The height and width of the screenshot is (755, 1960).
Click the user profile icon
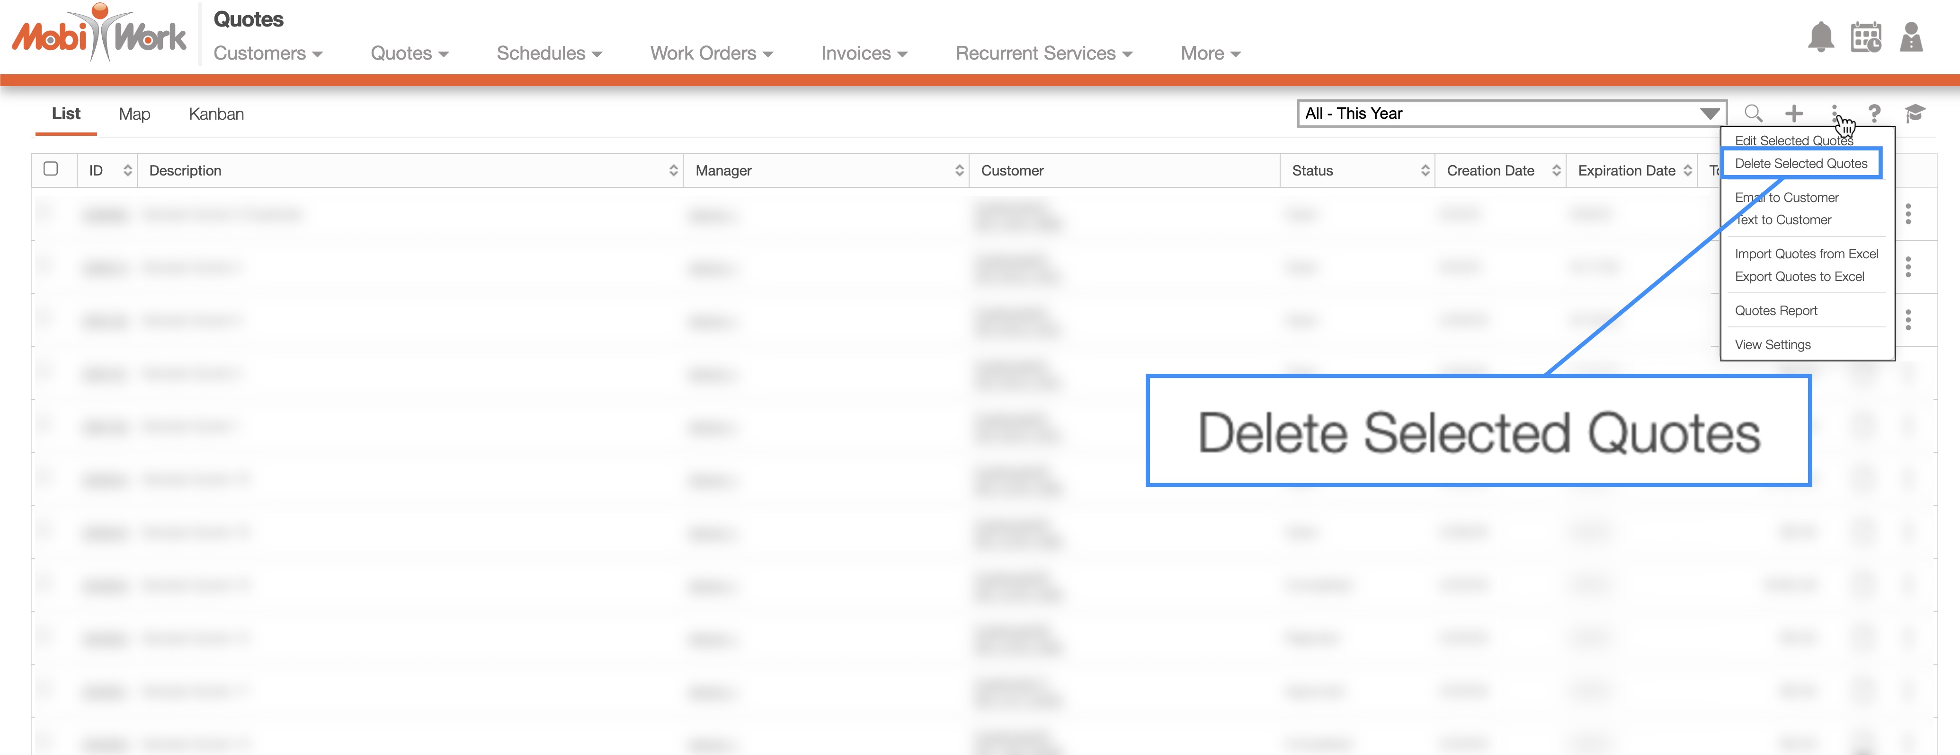pyautogui.click(x=1911, y=37)
